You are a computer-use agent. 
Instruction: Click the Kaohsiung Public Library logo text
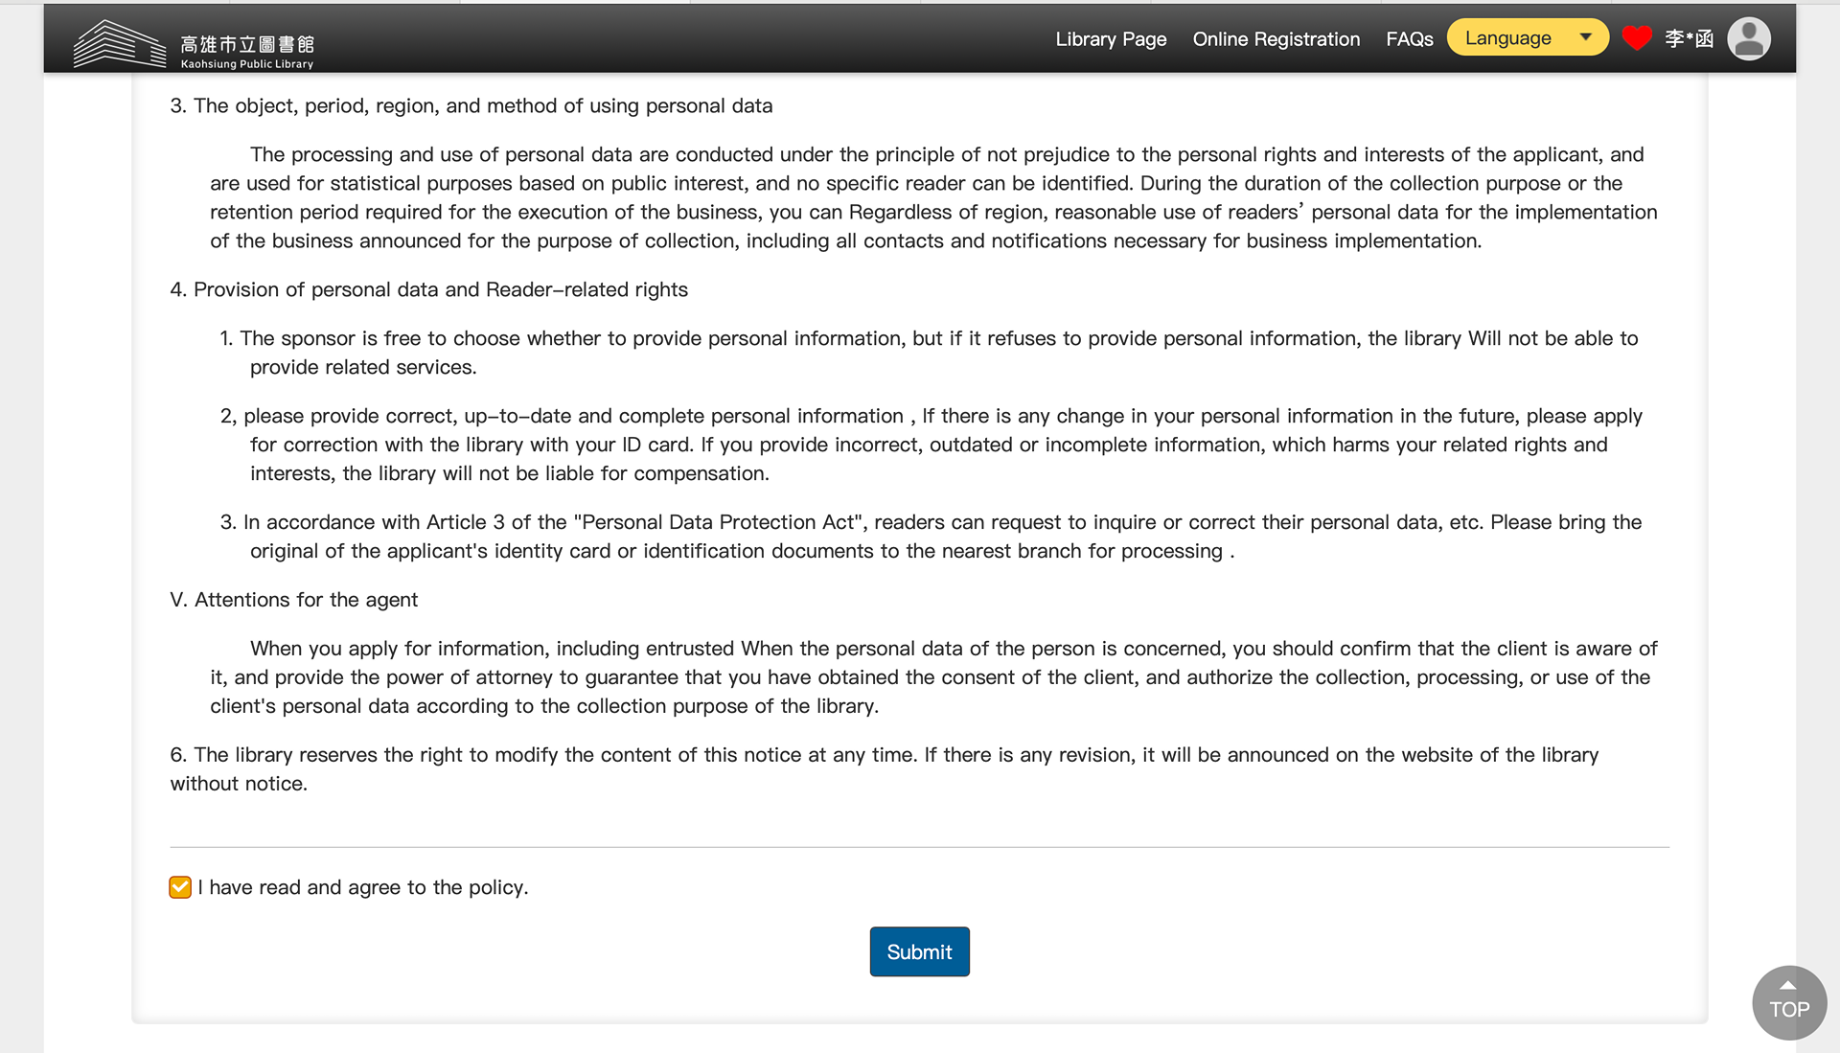click(x=247, y=51)
